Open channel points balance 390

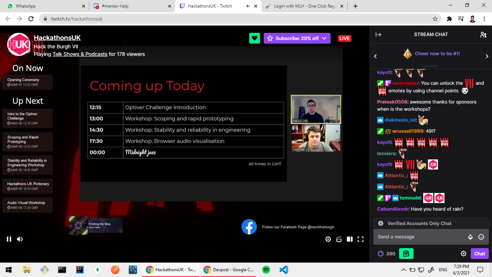(386, 254)
